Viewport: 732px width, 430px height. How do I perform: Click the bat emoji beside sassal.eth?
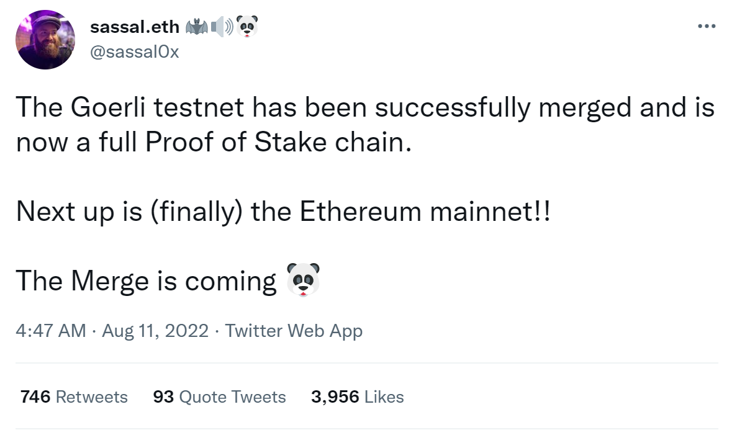[x=196, y=27]
